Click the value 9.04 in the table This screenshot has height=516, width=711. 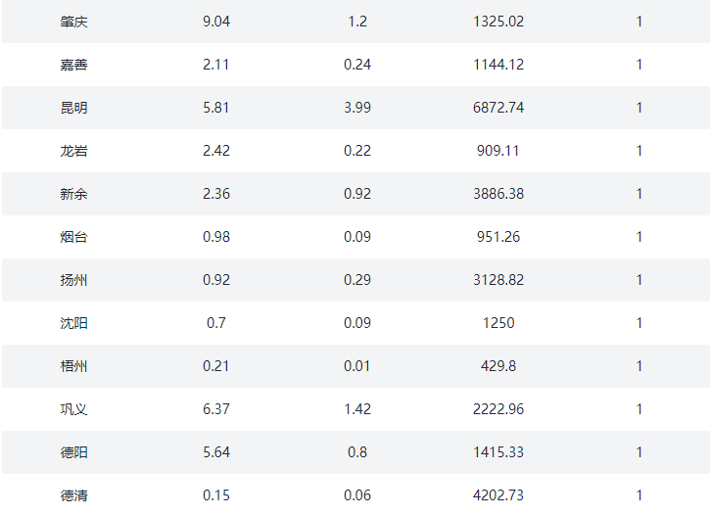coord(216,22)
